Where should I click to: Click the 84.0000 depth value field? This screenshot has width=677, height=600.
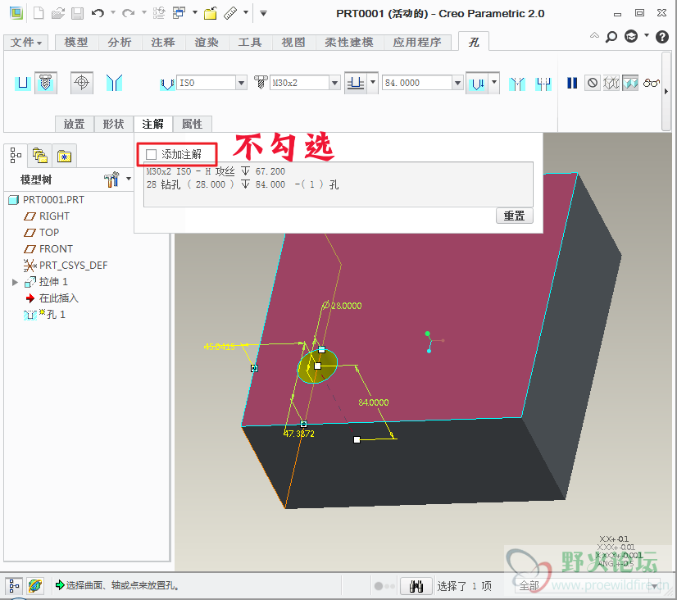pos(417,83)
